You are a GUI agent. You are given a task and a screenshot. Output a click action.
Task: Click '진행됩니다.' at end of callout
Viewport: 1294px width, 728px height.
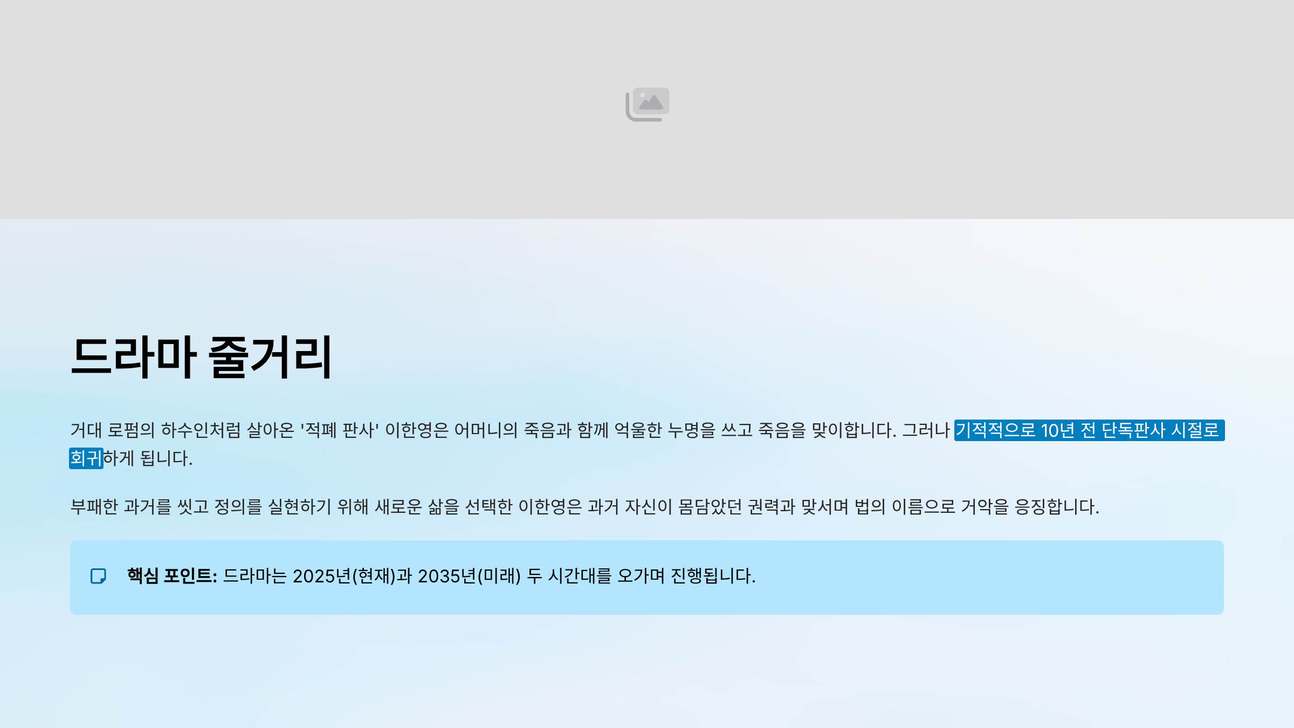[713, 576]
